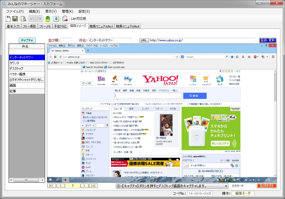Save using the floppy disk icon
This screenshot has width=285, height=199.
pos(15,18)
